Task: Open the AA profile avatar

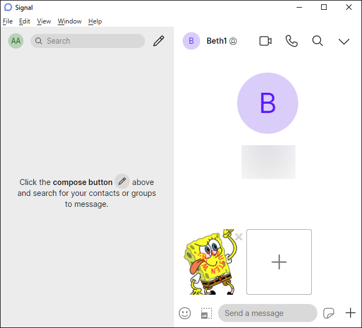Action: click(16, 41)
